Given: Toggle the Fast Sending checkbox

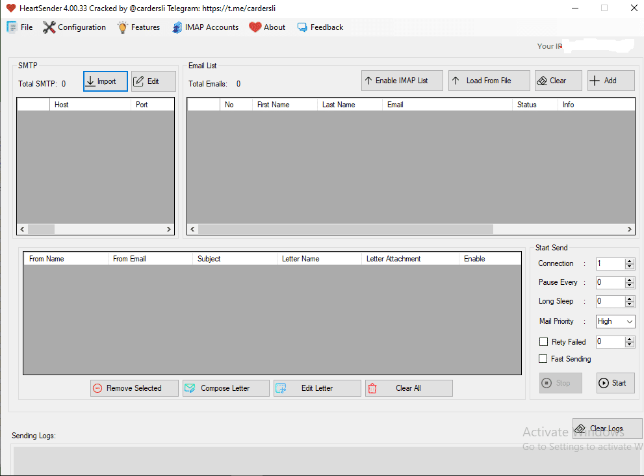Looking at the screenshot, I should 544,359.
